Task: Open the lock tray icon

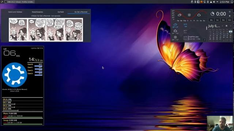Action: [x=211, y=2]
